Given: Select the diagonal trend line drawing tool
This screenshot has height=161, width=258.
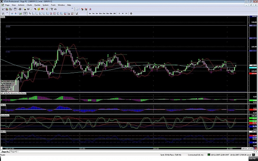Looking at the screenshot, I should [x=40, y=14].
